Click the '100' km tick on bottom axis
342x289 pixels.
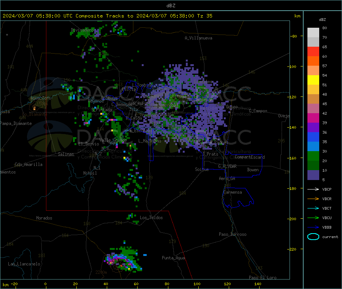(x=197, y=284)
